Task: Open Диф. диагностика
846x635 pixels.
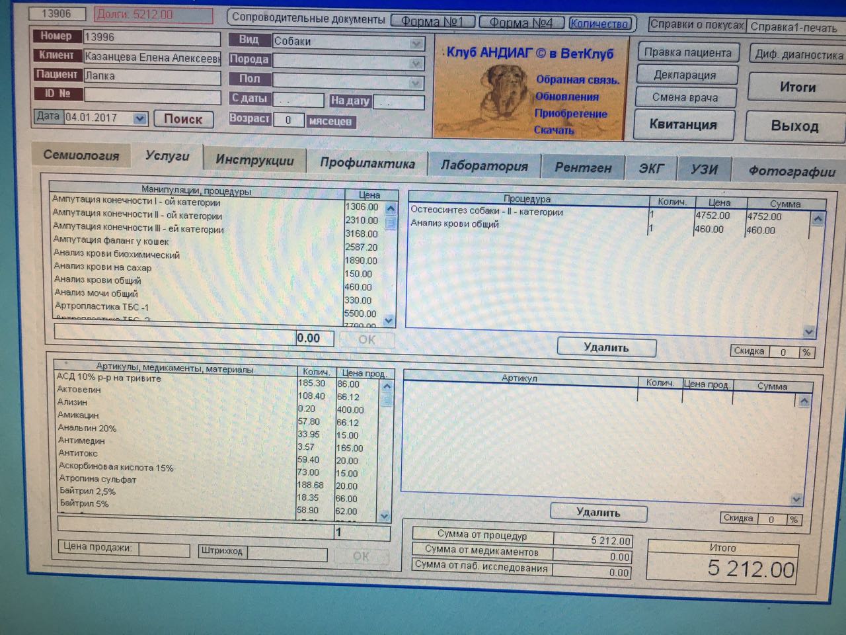Action: (798, 55)
